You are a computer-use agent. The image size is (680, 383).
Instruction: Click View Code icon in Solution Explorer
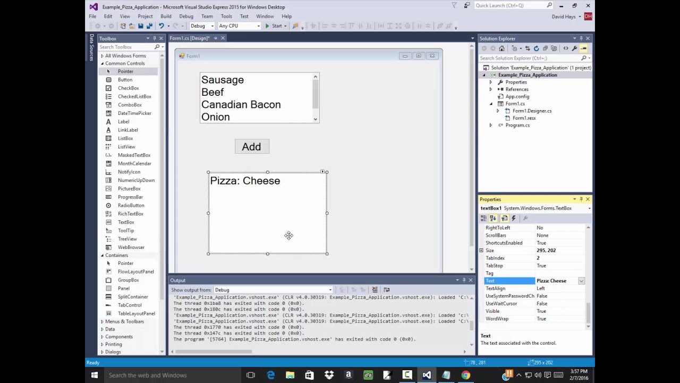point(566,48)
